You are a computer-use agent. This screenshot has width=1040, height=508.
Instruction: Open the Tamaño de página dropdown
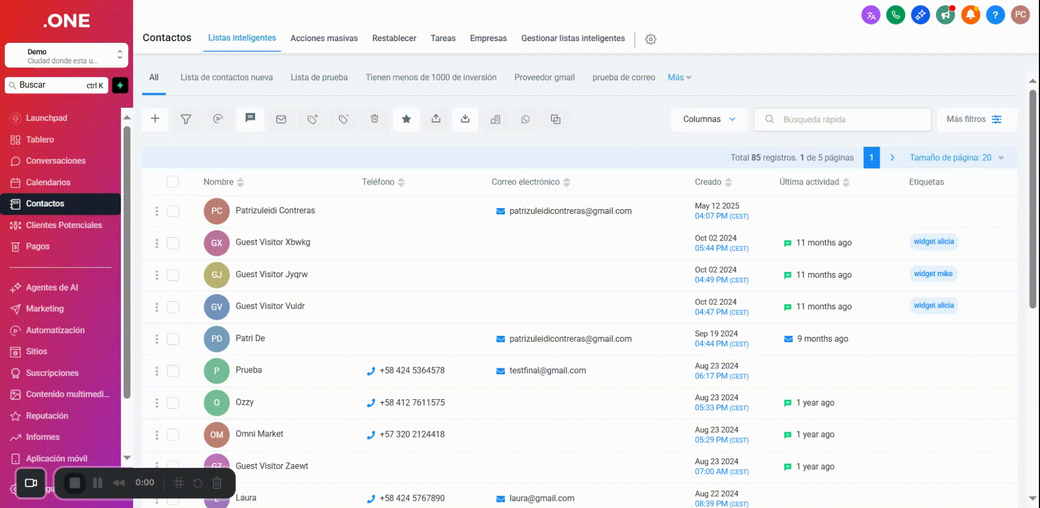(956, 158)
